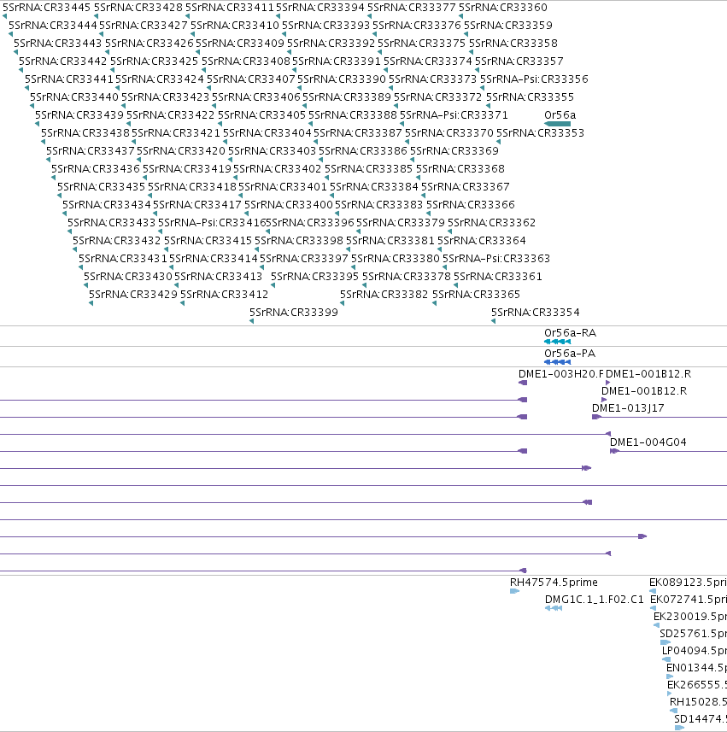The width and height of the screenshot is (727, 732).
Task: Click the EK072741.5pri EST label
Action: click(689, 600)
